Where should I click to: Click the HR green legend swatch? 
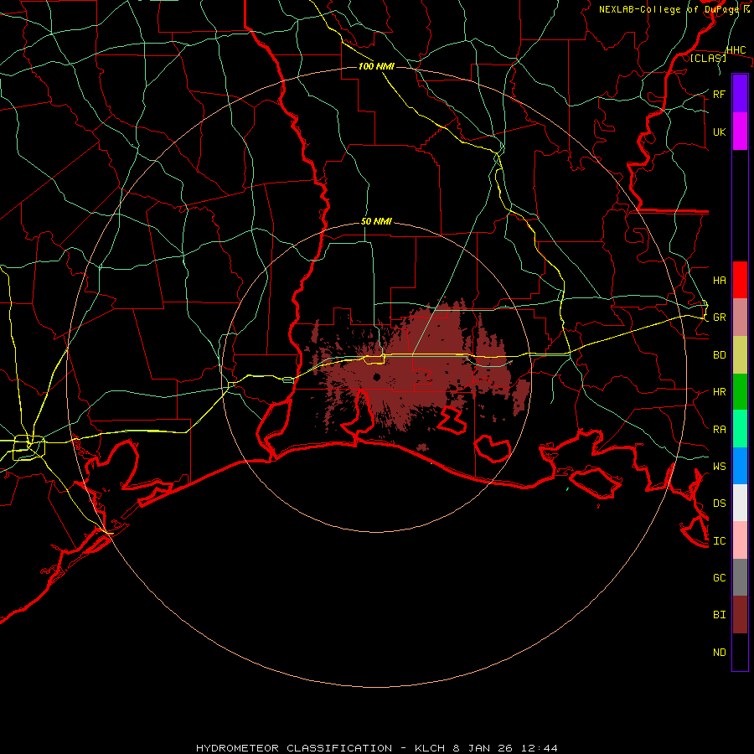tap(740, 392)
